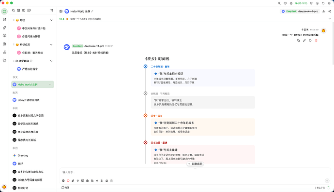Open the settings gear in the title bar
This screenshot has height=192, width=334.
pyautogui.click(x=329, y=3)
